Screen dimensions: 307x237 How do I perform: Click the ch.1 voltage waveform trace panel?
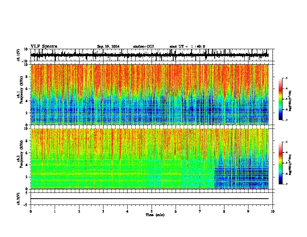151,55
